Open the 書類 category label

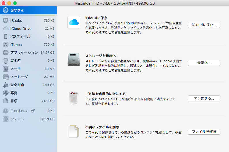pyautogui.click(x=14, y=101)
